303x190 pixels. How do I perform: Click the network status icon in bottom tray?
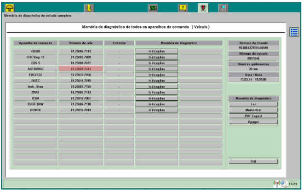coord(278,183)
